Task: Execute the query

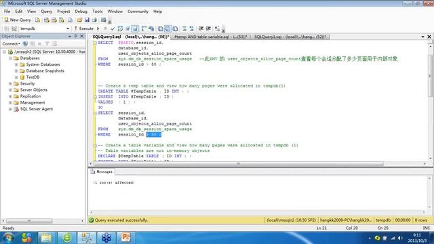Action: [84, 28]
